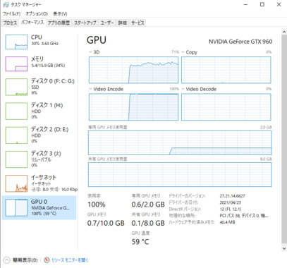Open the オプション(O) menu

pos(37,13)
